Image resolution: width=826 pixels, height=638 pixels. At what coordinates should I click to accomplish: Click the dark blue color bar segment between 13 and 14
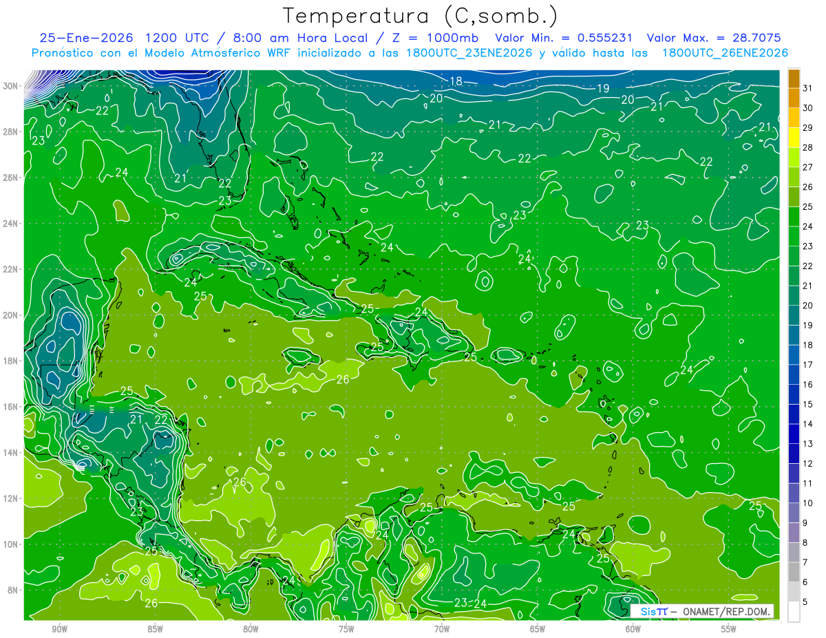pyautogui.click(x=794, y=434)
